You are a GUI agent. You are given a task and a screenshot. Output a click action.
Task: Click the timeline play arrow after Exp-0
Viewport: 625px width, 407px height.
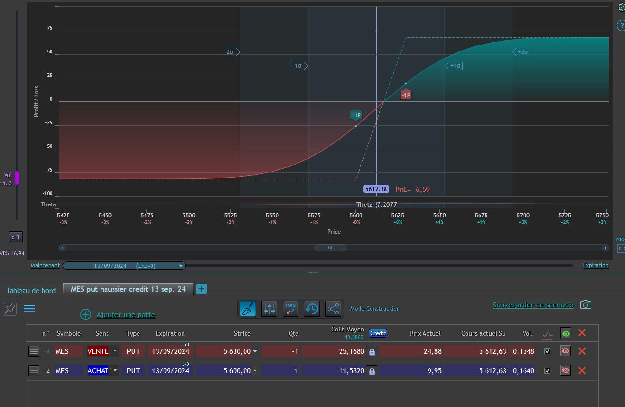[181, 266]
